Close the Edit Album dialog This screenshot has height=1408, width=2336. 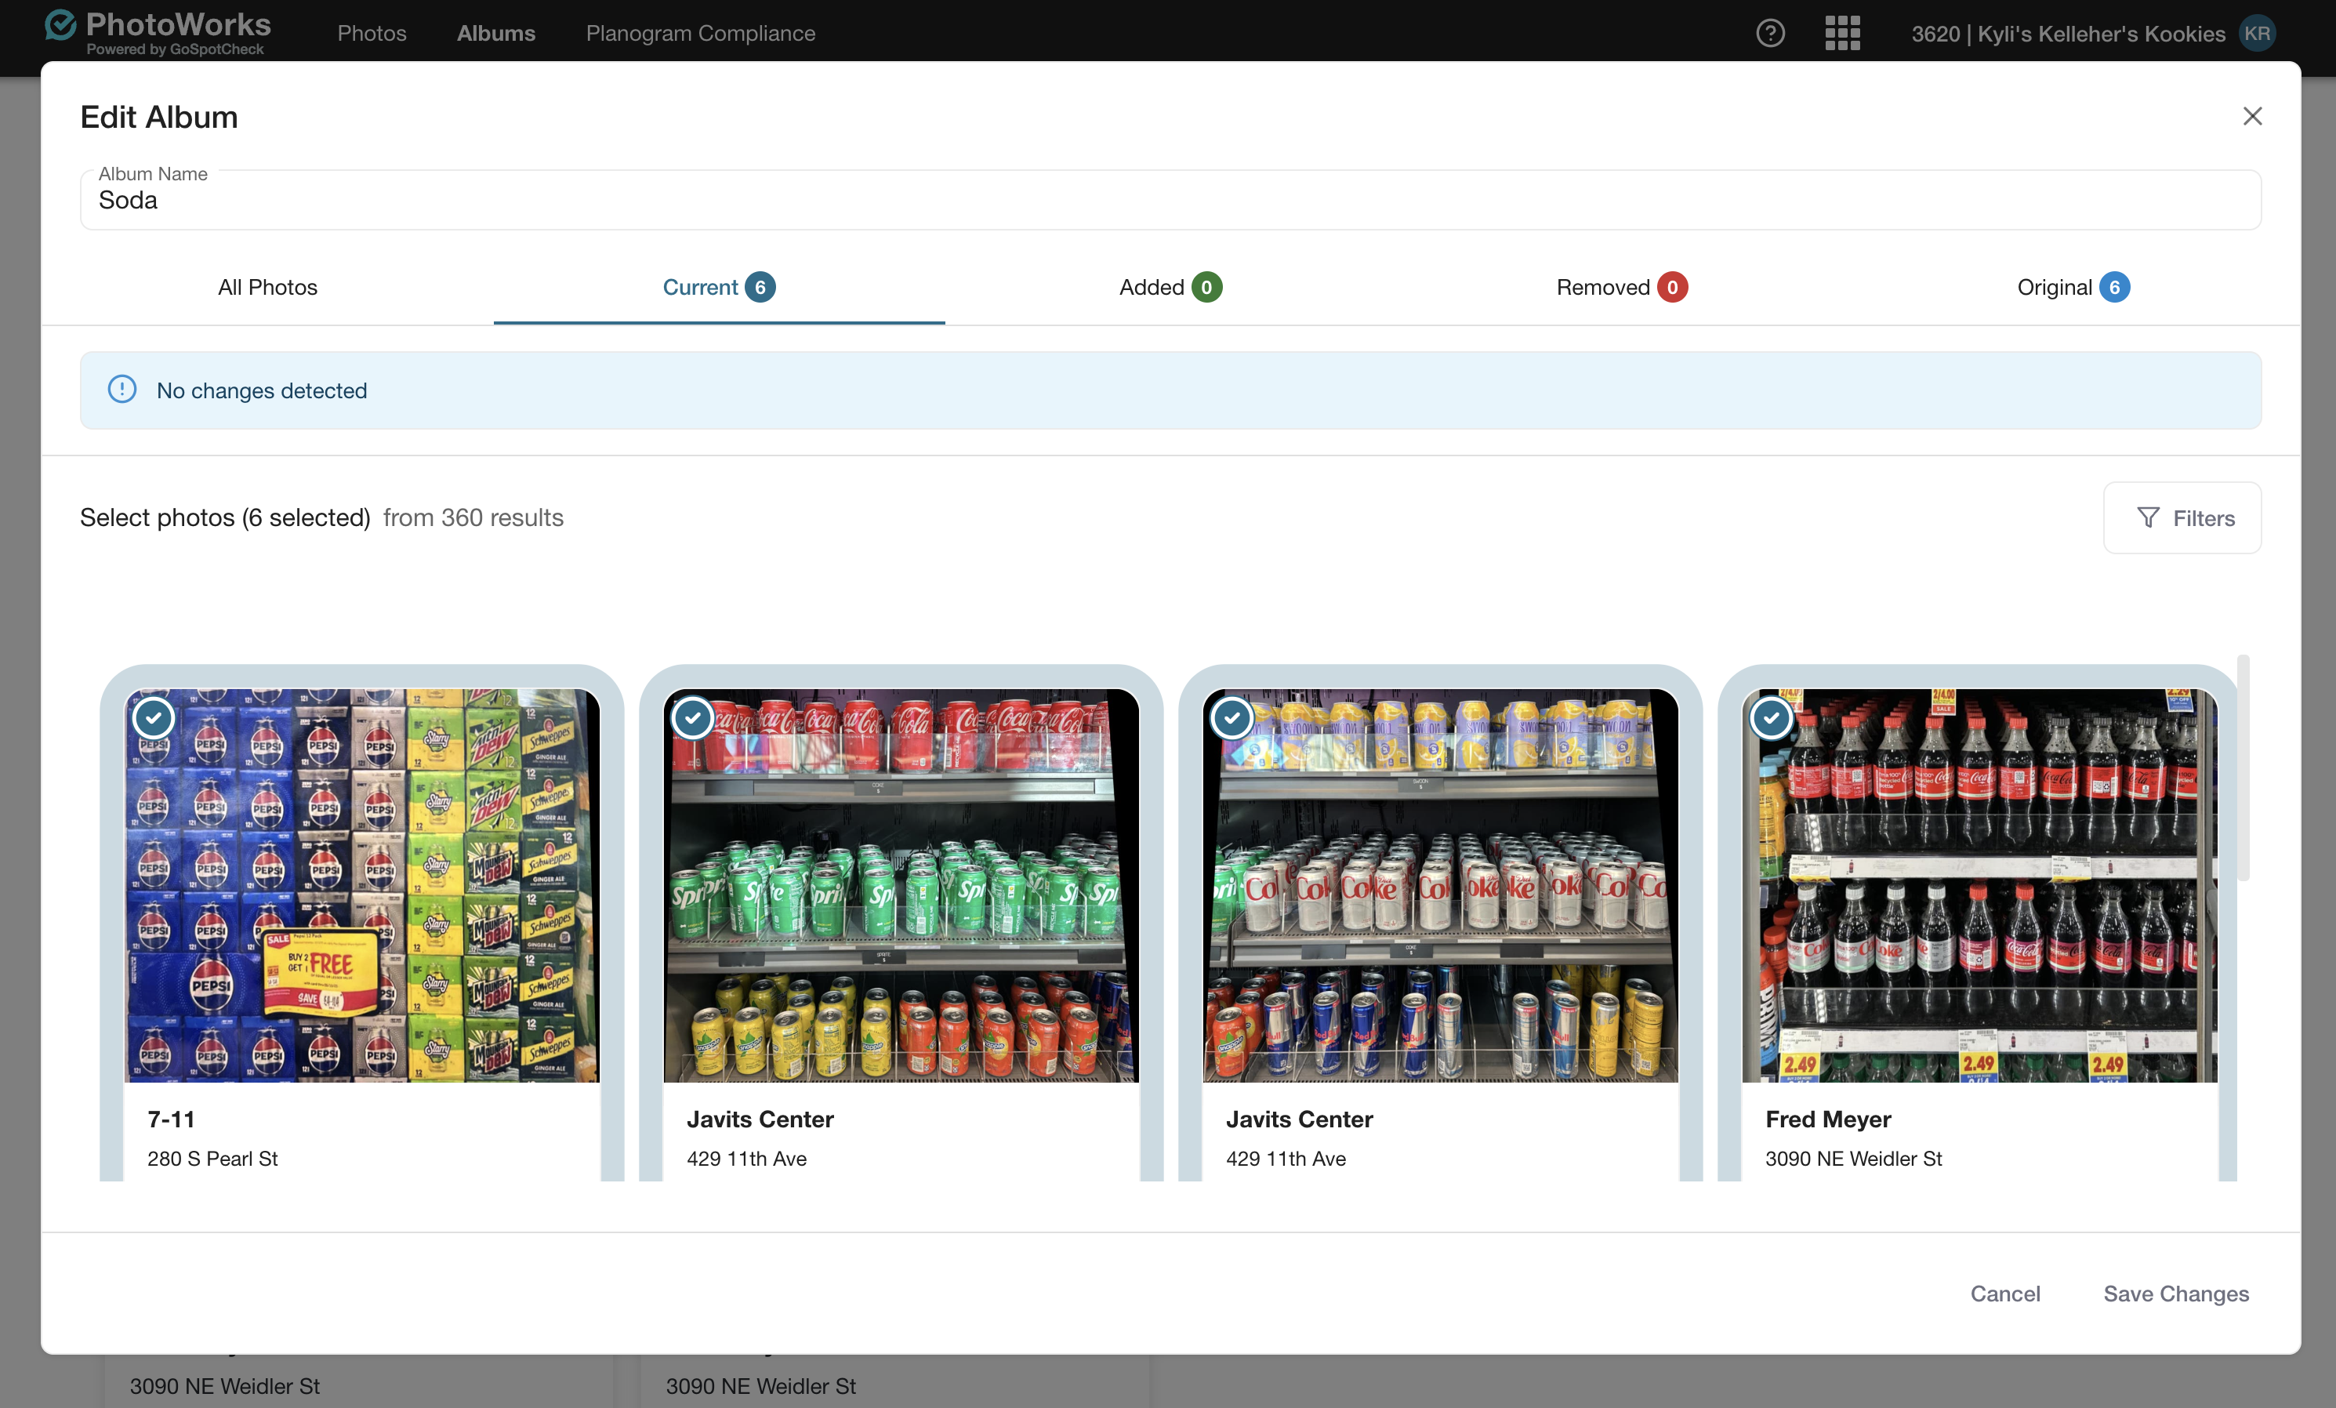2251,116
